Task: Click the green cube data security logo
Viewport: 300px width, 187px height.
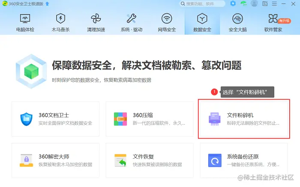Action: [x=31, y=71]
